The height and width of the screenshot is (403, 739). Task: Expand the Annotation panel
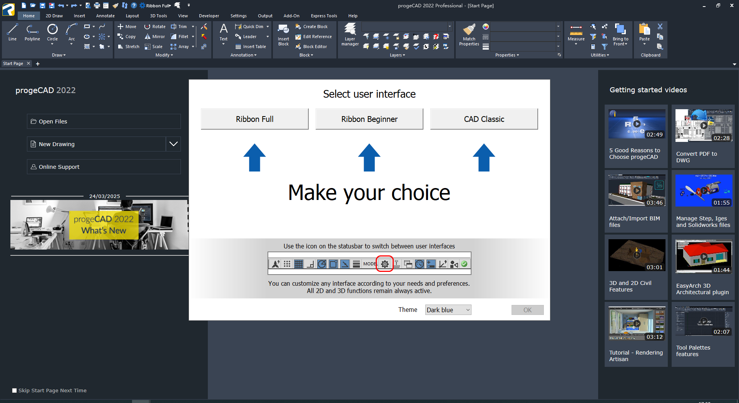click(244, 55)
